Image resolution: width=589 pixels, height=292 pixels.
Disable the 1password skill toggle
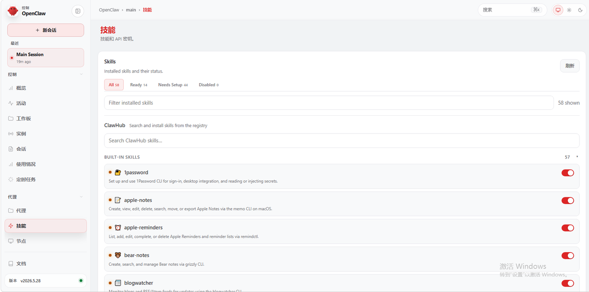pos(567,173)
